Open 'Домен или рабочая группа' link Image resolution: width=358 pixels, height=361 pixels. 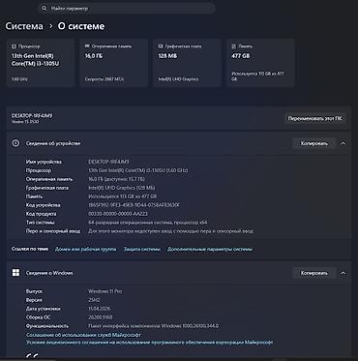[85, 249]
